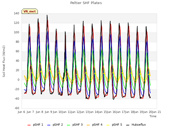Click the red pSHF 1 legend swatch
This screenshot has height=130, width=173.
[x=29, y=125]
